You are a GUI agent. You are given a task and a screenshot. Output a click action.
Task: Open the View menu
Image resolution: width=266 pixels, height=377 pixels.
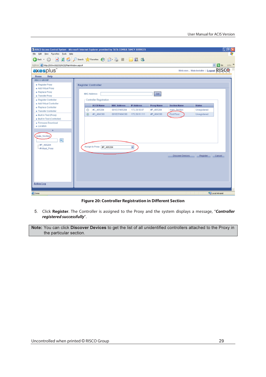[x=46, y=54]
